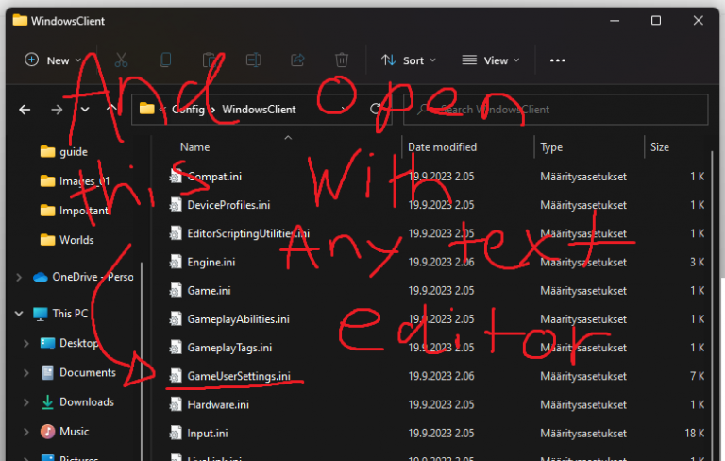Image resolution: width=725 pixels, height=461 pixels.
Task: Expand the OneDrive tree node
Action: coord(19,277)
